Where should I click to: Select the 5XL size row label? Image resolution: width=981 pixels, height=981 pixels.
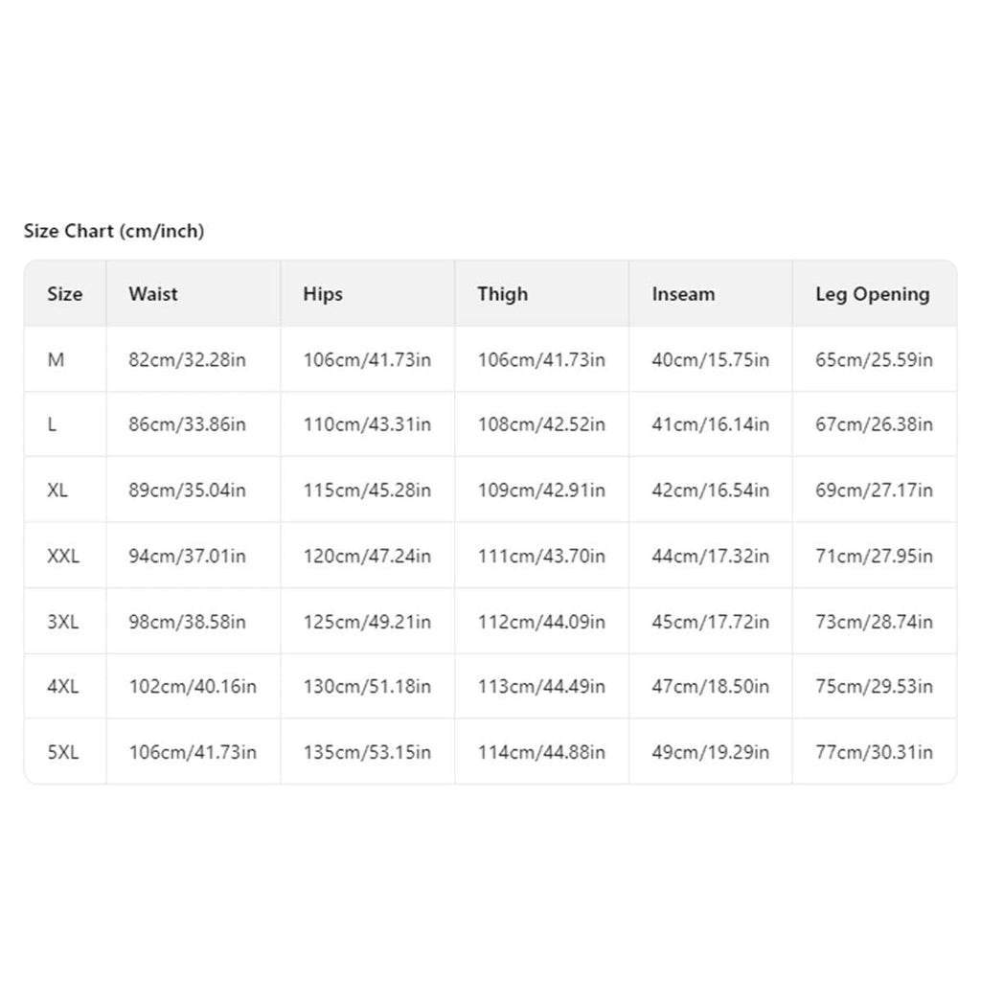pos(63,751)
